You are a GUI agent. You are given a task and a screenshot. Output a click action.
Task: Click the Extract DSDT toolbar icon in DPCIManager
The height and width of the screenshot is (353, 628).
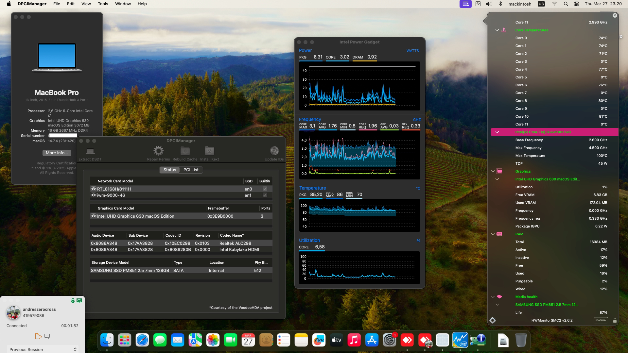point(90,151)
